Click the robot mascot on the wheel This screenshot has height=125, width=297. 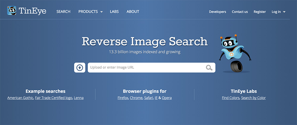(235, 54)
